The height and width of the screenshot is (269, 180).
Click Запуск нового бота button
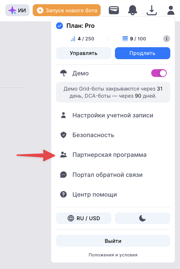[67, 10]
